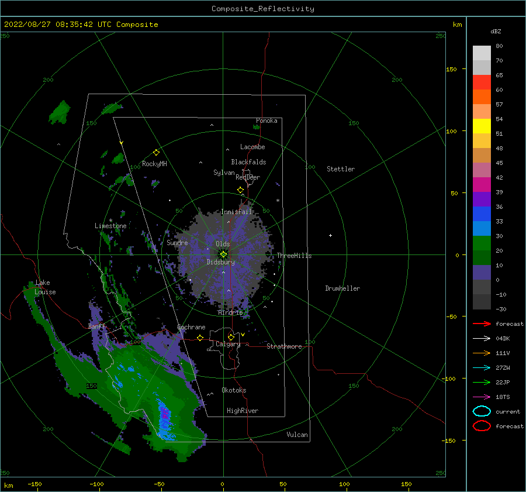Image resolution: width=526 pixels, height=492 pixels.
Task: Click the intense magenta storm core southwest of Okotoks
Action: coord(164,414)
